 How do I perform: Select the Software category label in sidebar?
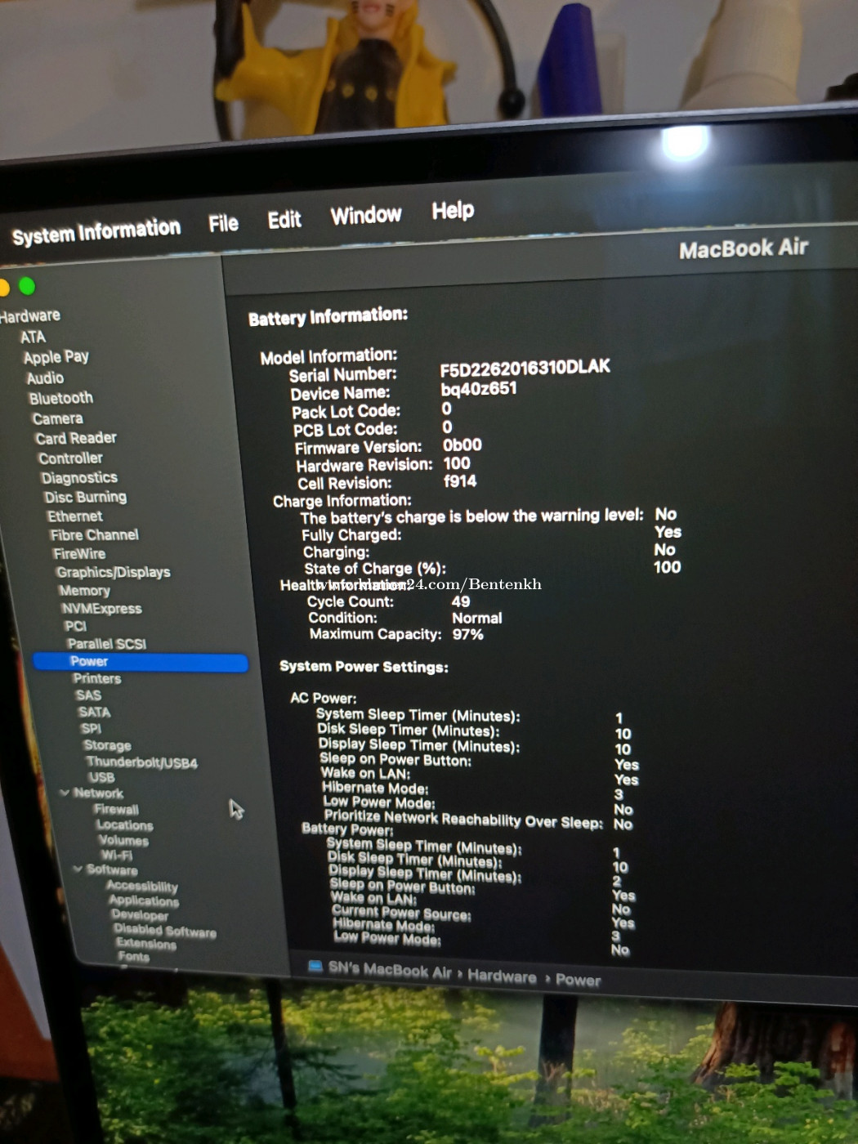click(x=113, y=869)
